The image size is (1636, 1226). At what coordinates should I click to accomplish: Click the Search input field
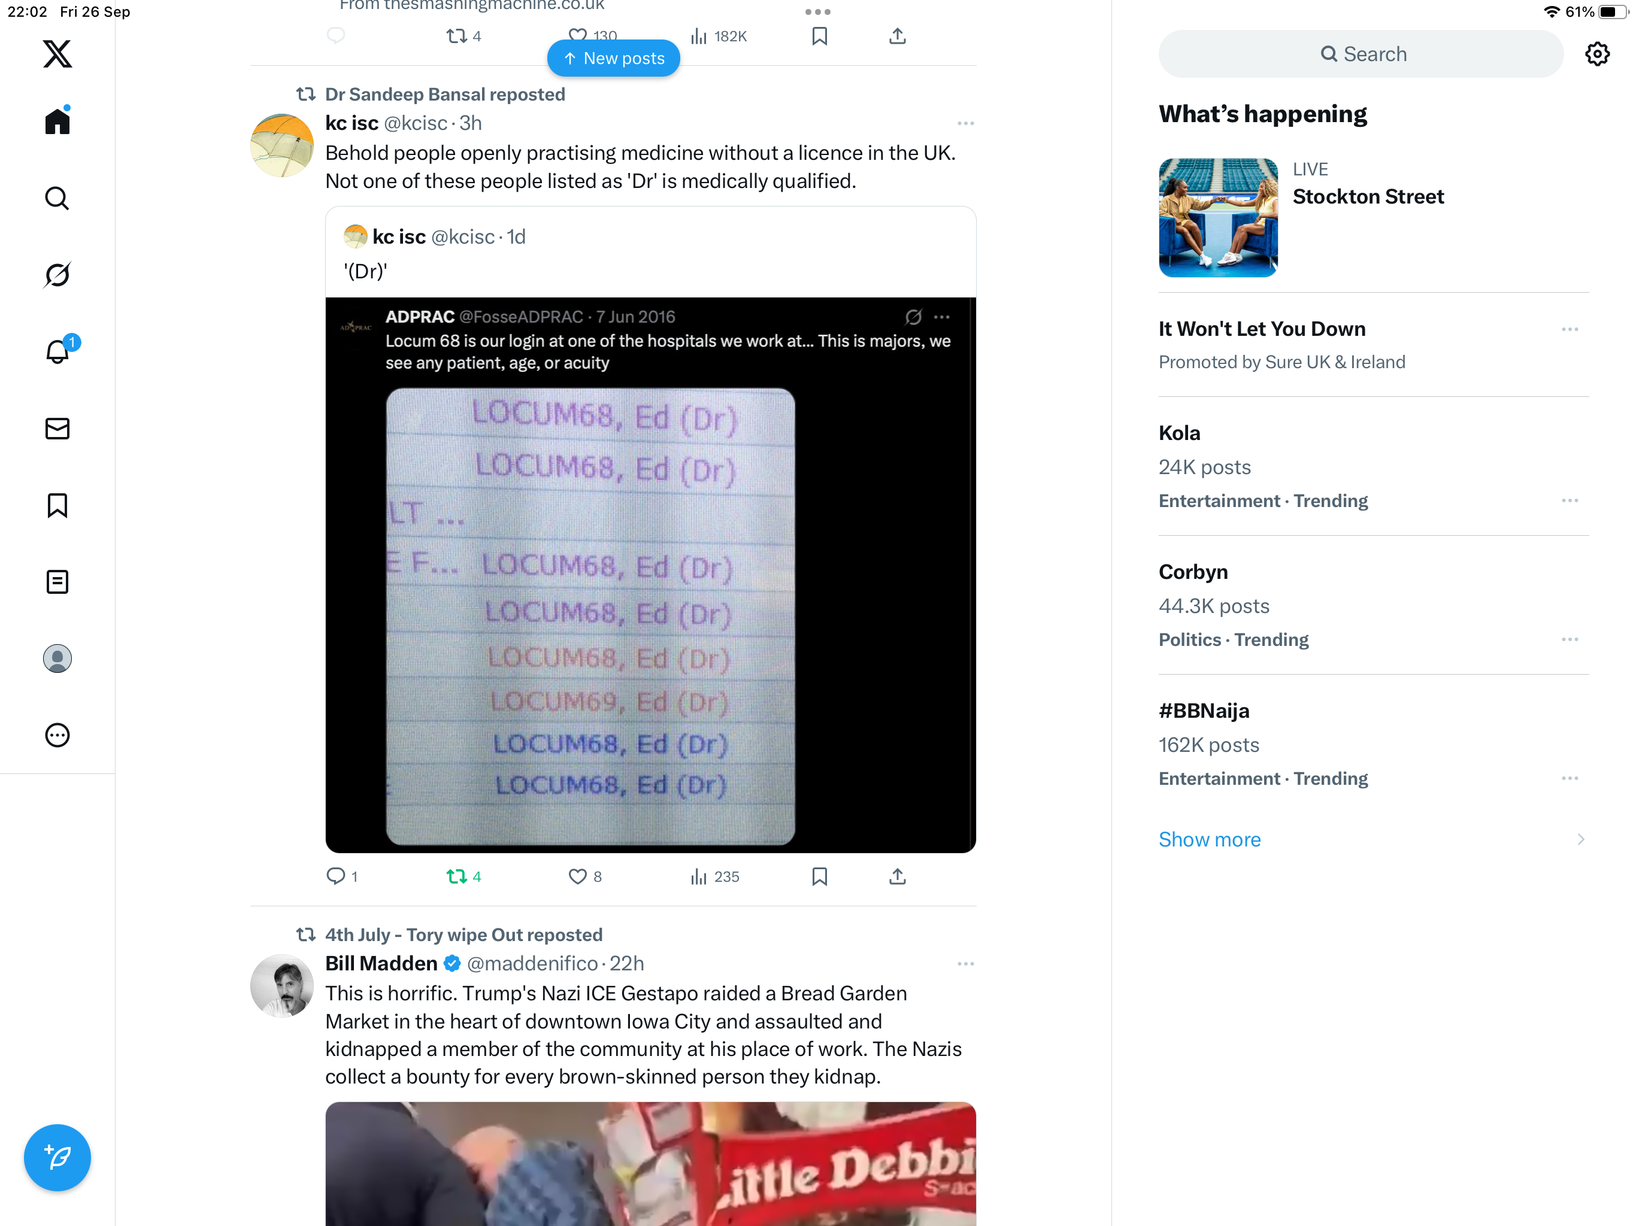click(x=1361, y=54)
